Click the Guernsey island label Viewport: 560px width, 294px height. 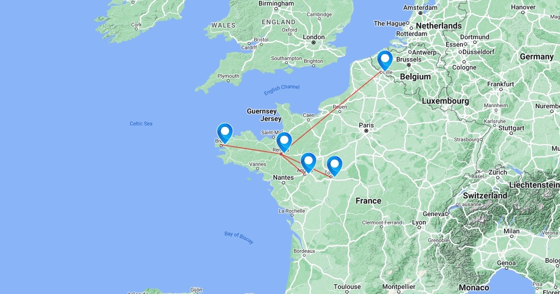261,112
